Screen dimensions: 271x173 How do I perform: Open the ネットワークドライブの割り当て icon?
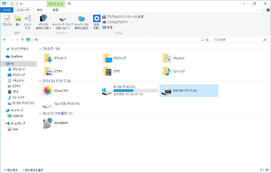62,22
